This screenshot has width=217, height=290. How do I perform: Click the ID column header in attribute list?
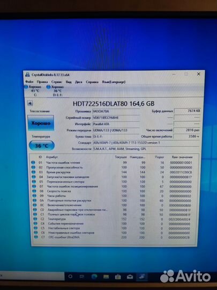tap(40, 157)
